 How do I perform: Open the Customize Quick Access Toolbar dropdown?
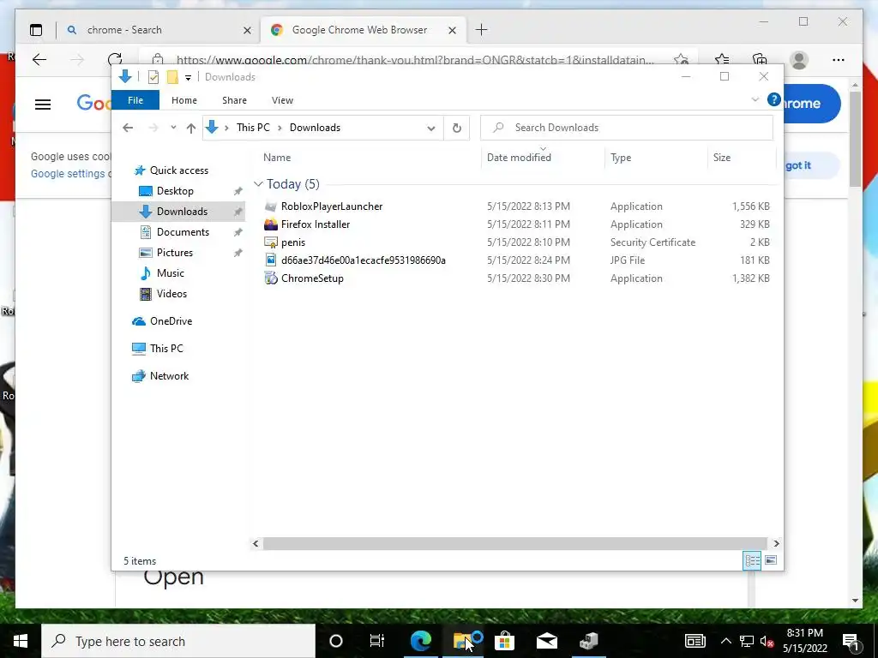coord(188,78)
